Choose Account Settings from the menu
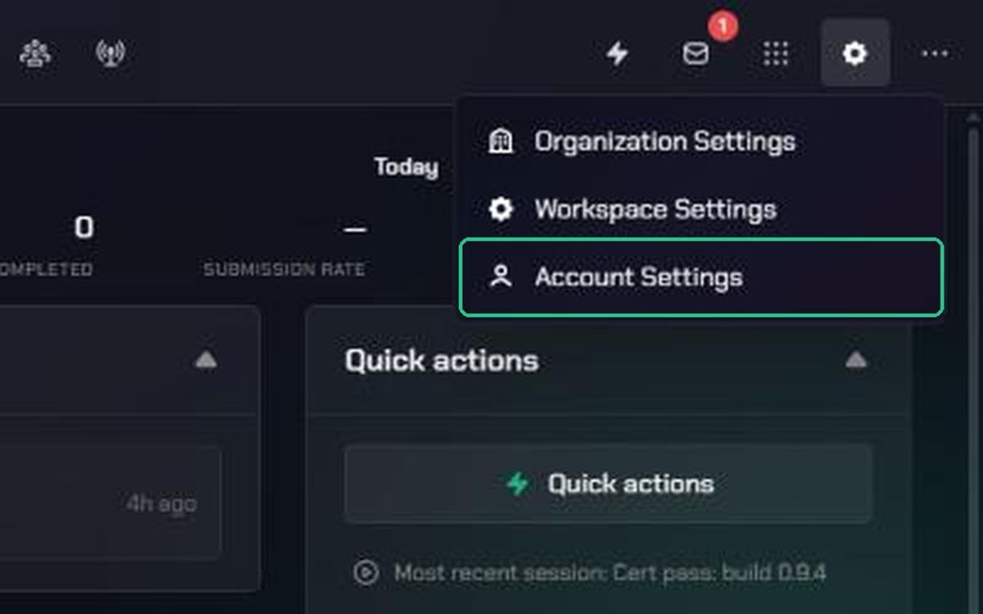Image resolution: width=983 pixels, height=614 pixels. 701,278
